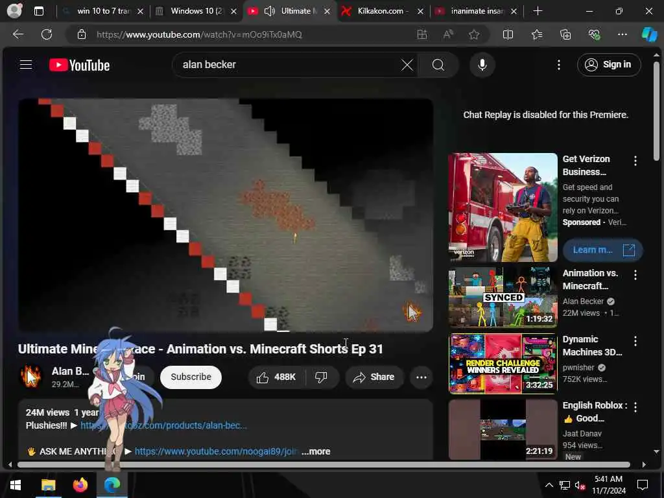Open Animation vs. Minecraft SYNCED thumbnail

(x=503, y=297)
